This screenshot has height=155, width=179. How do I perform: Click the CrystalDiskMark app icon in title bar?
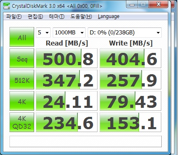coord(7,6)
